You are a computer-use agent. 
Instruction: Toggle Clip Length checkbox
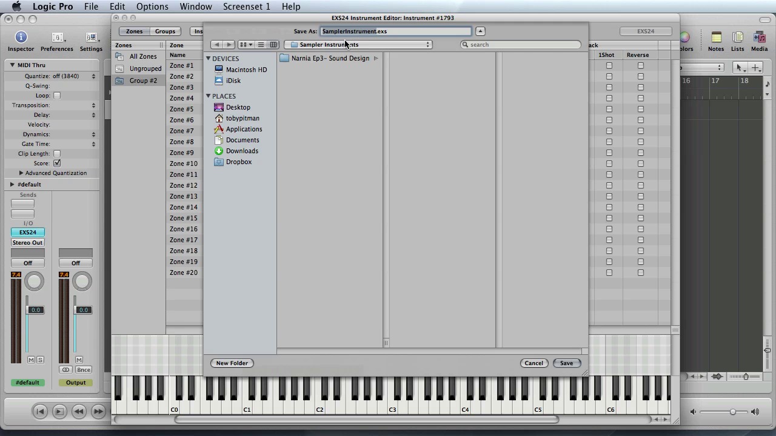click(57, 153)
